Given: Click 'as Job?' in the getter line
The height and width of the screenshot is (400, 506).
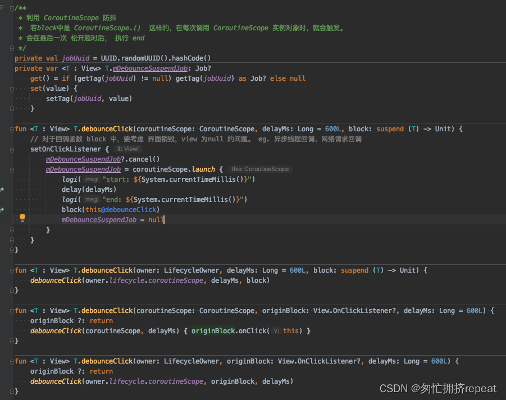Looking at the screenshot, I should 252,79.
